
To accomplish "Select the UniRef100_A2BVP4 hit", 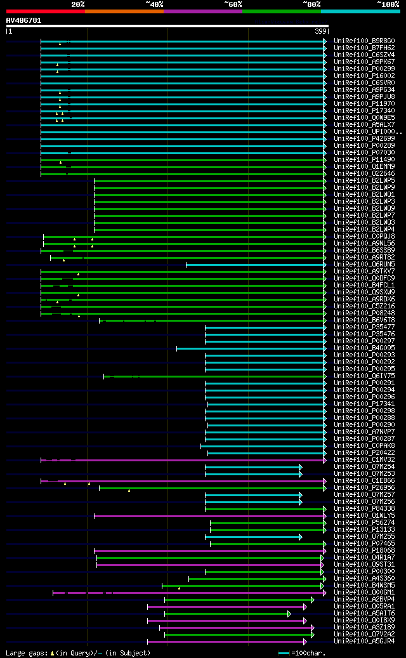I will click(x=364, y=599).
